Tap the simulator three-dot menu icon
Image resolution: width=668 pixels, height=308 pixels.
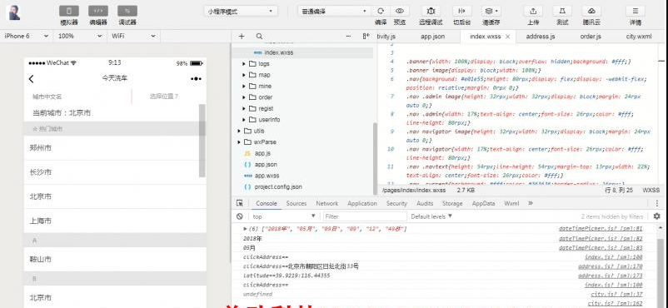196,79
